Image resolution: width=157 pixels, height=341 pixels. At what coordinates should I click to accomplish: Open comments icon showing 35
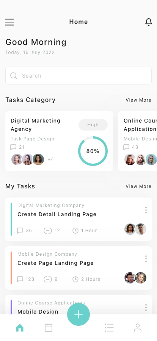point(20,231)
